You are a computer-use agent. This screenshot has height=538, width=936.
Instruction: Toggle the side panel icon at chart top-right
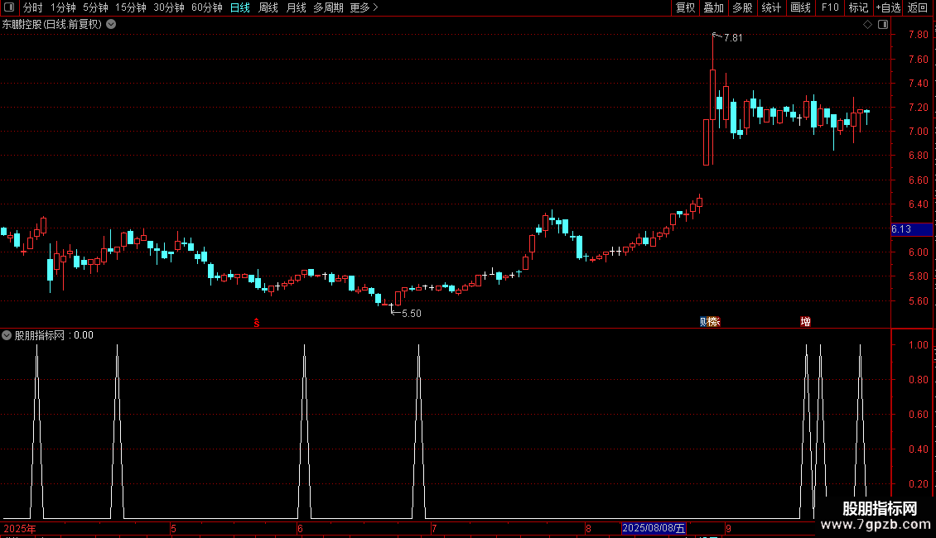(883, 25)
